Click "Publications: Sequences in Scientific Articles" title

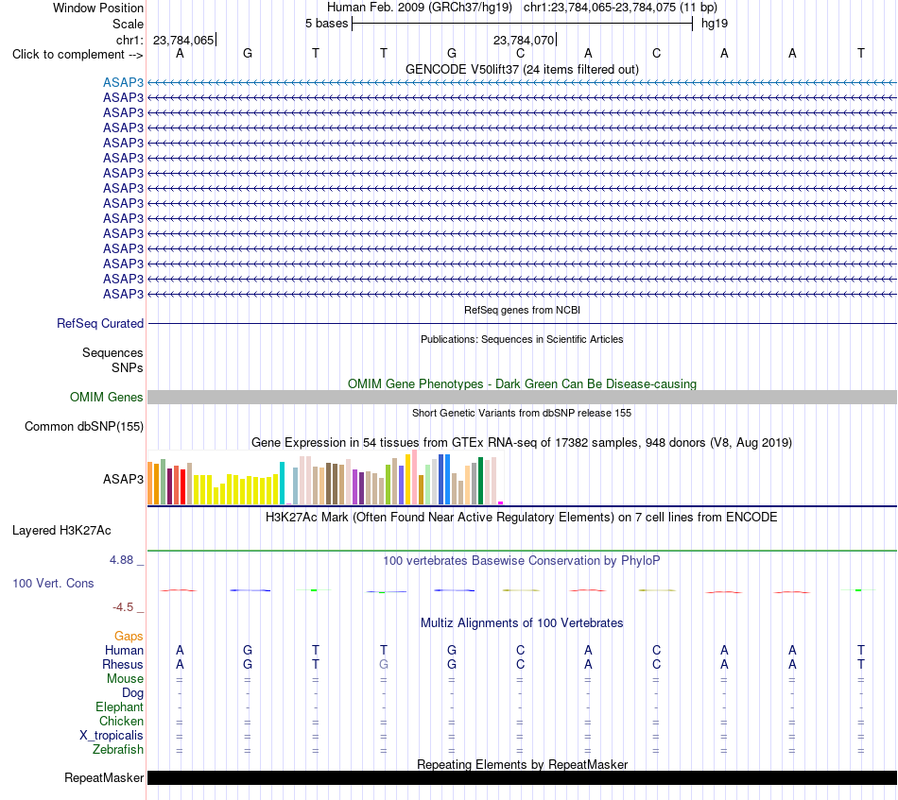click(522, 339)
